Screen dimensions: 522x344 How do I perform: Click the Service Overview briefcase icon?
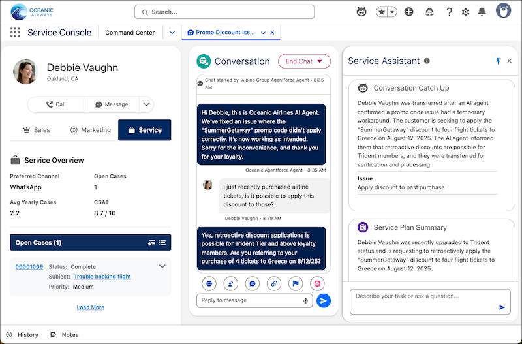[x=15, y=160]
